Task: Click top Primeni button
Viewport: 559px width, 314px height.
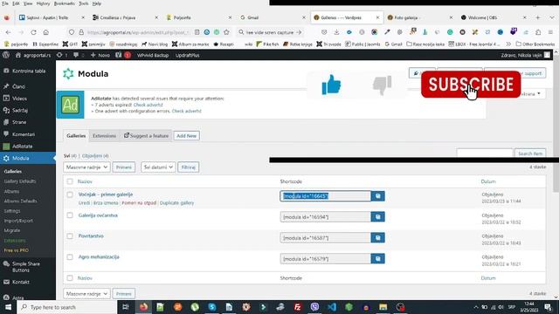Action: point(124,167)
